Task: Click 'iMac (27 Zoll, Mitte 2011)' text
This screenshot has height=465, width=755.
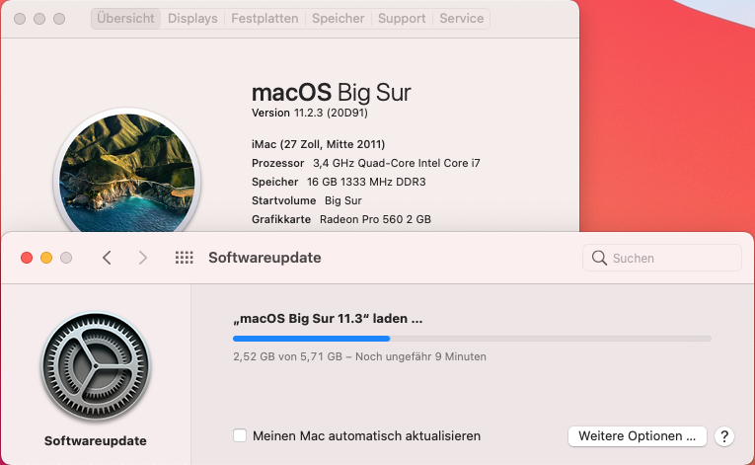Action: (318, 144)
